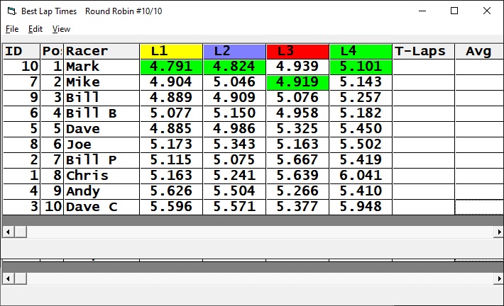Viewport: 504px width, 306px height.
Task: Click the yellow L1 lane header
Action: pyautogui.click(x=171, y=51)
